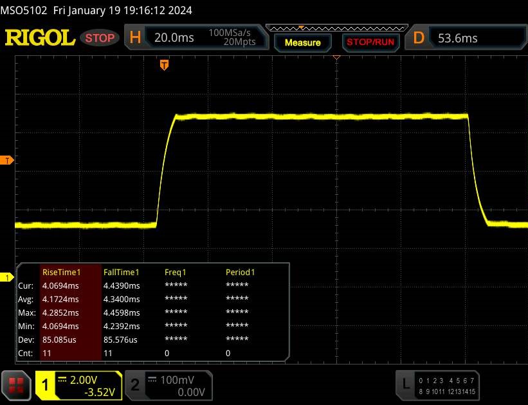
Task: Click the FallTime Cur value 4.4390ms
Action: [122, 285]
